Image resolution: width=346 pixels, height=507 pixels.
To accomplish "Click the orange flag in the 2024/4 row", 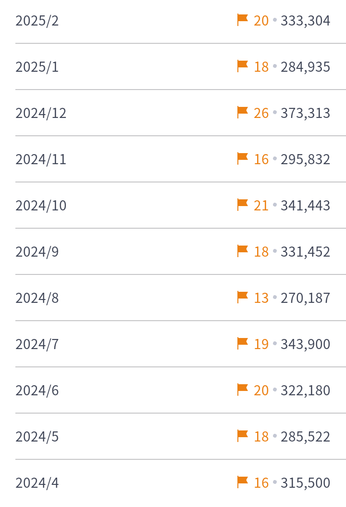I will click(x=243, y=482).
